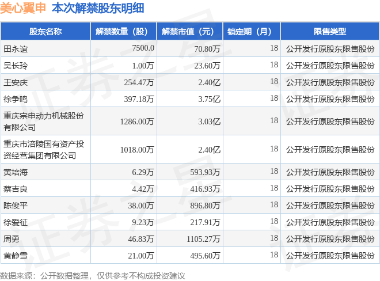Click the 数据来源 disclaimer footer text
The image size is (380, 281).
coord(92,276)
